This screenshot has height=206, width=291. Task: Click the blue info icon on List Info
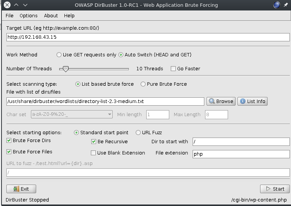pyautogui.click(x=242, y=101)
